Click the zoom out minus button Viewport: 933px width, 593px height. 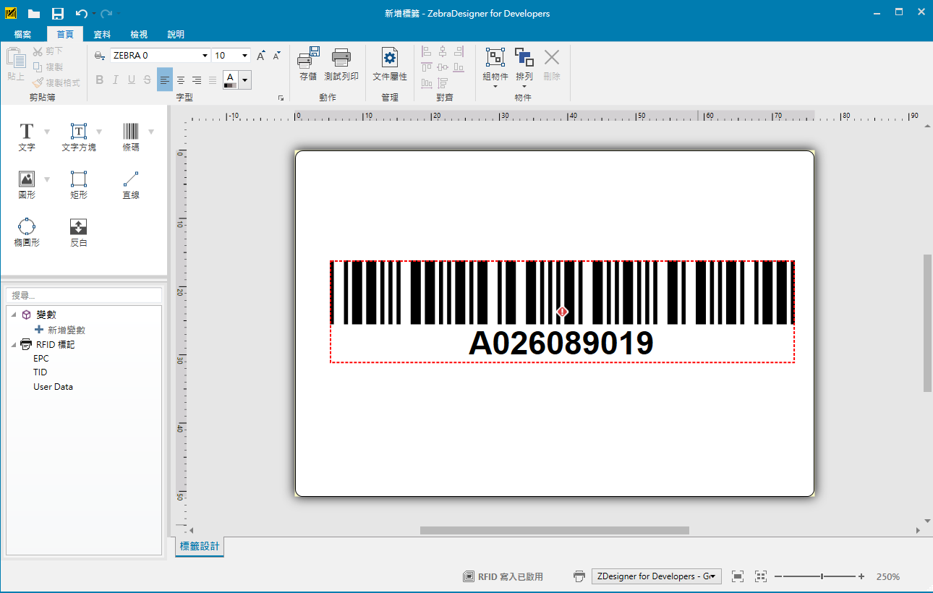click(x=778, y=576)
